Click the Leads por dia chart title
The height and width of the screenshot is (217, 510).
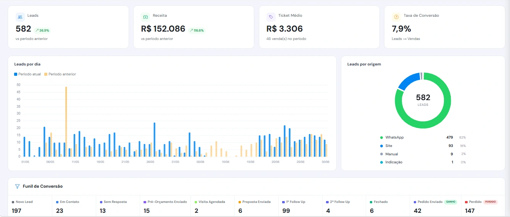(27, 64)
